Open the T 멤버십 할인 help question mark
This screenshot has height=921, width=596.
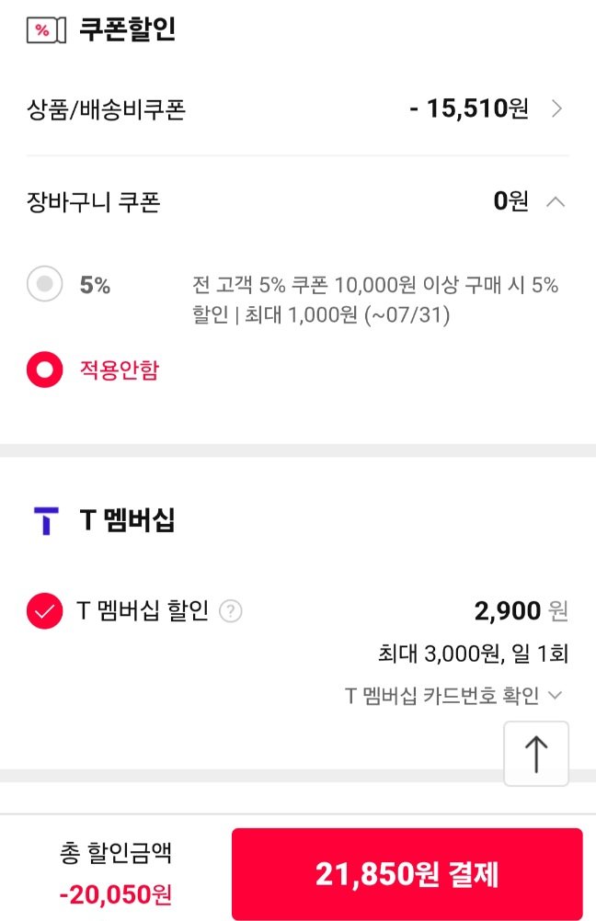232,610
